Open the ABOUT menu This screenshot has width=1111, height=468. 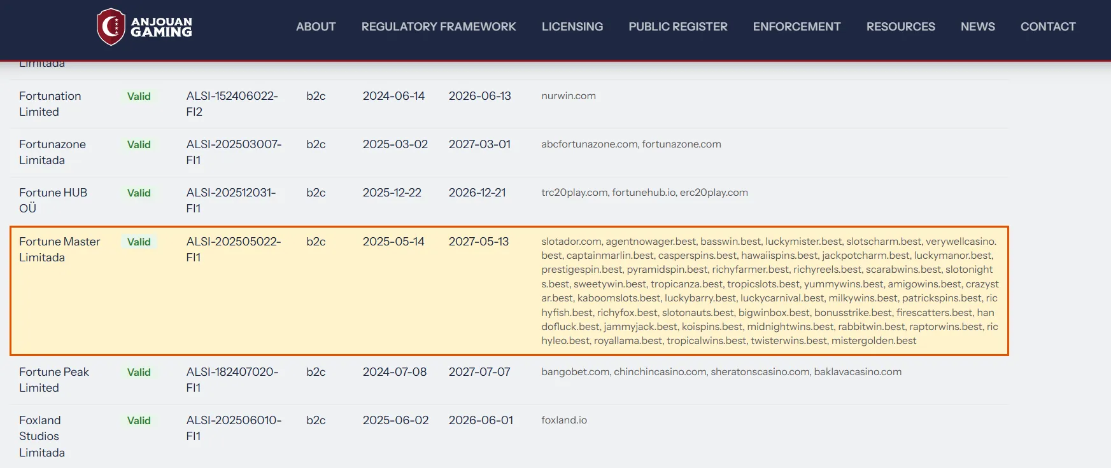(316, 27)
